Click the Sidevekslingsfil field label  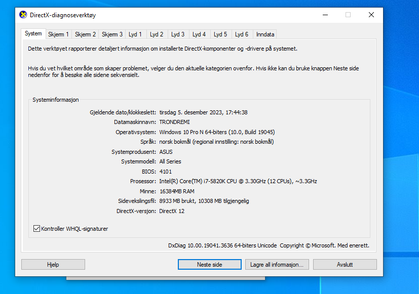(137, 201)
